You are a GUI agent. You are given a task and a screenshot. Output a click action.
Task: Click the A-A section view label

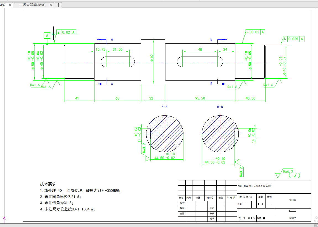click(164, 107)
